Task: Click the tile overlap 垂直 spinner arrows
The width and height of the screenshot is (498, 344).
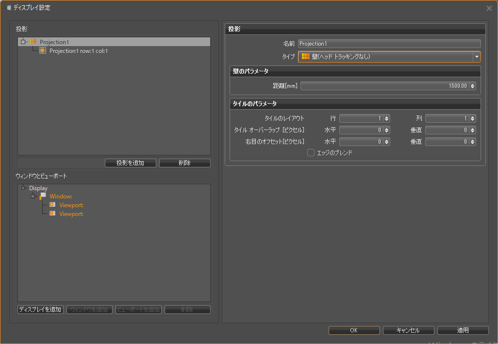Action: [473, 130]
